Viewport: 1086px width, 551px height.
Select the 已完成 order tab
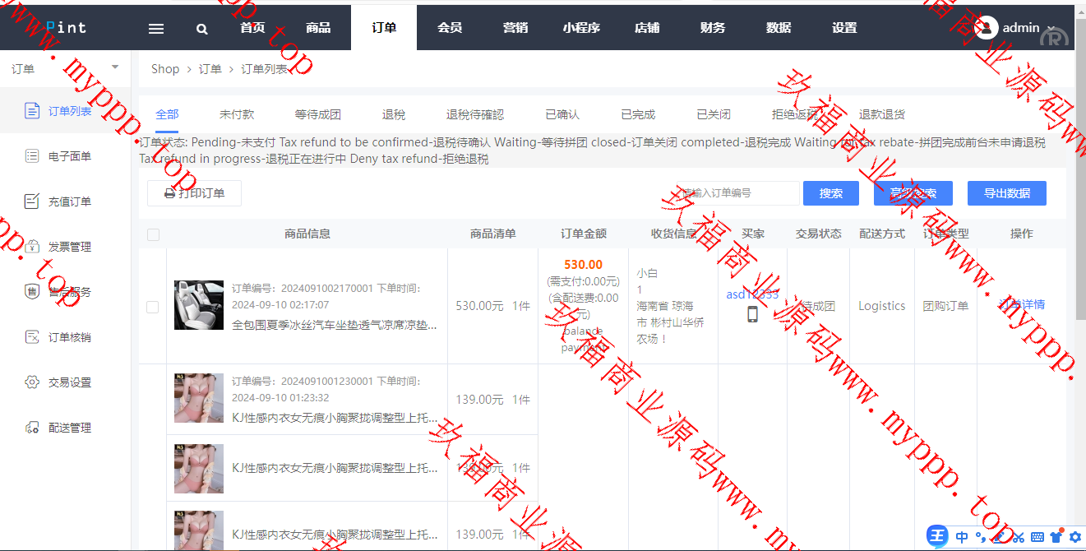pos(638,114)
